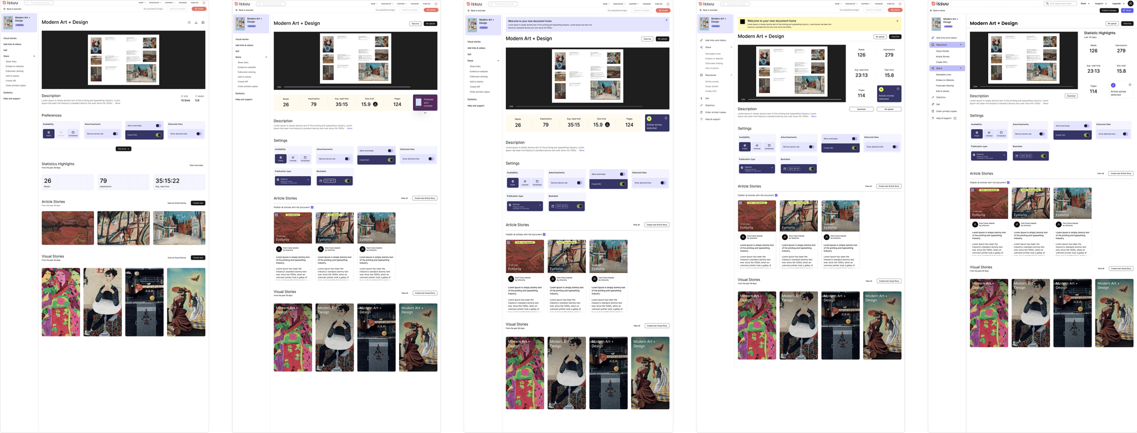1137x433 pixels.
Task: Collapse the Share section chevron in the first mockup
Action: [34, 56]
